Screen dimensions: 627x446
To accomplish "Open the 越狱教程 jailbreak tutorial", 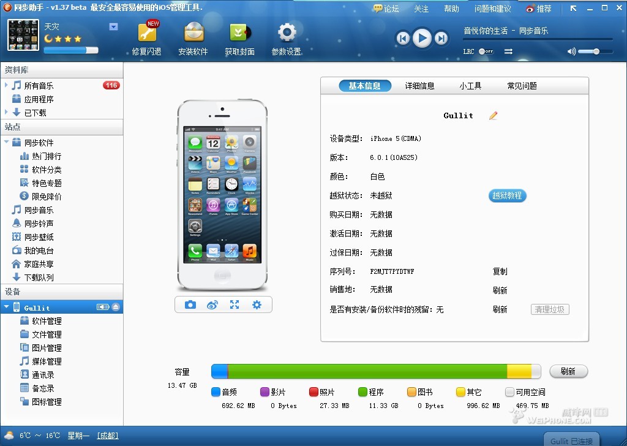I will (x=507, y=195).
